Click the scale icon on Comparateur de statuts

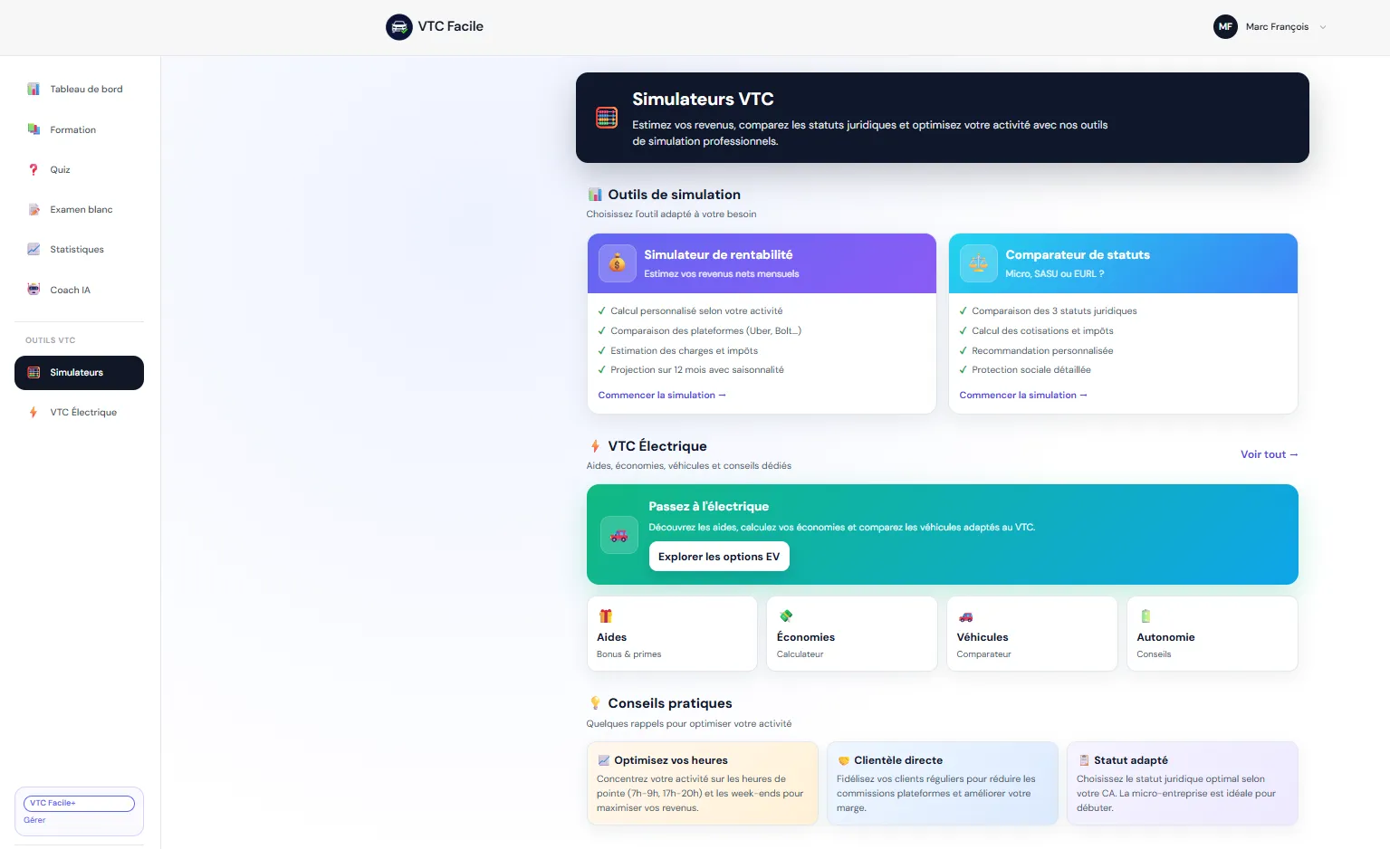978,262
